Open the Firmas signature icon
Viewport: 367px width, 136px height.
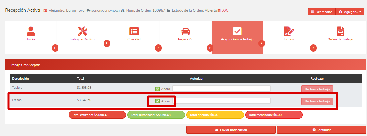coord(289,31)
